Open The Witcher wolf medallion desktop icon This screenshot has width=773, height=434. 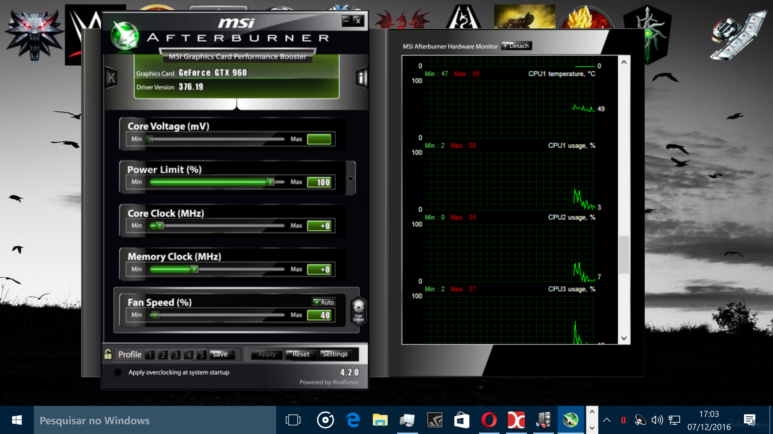pyautogui.click(x=34, y=35)
